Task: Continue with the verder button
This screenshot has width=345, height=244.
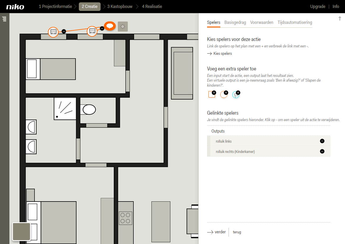Action: 216,232
